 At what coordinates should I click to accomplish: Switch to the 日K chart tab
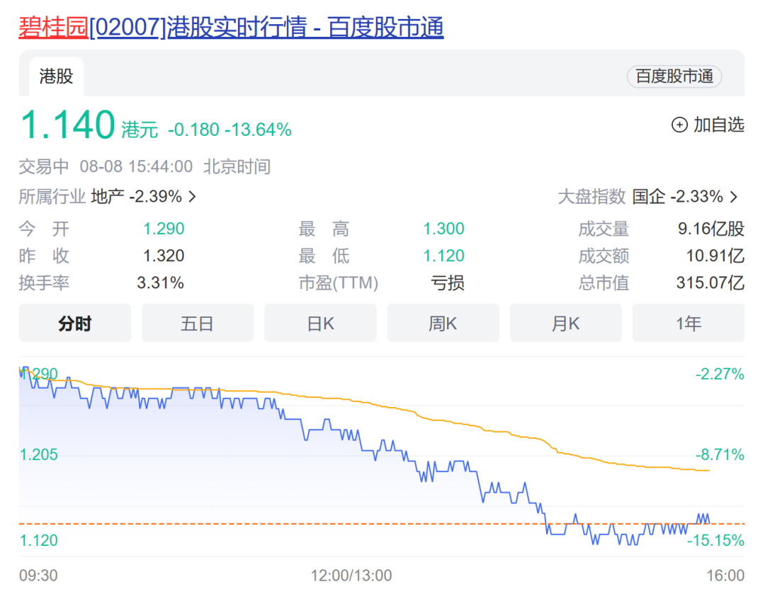pos(321,323)
